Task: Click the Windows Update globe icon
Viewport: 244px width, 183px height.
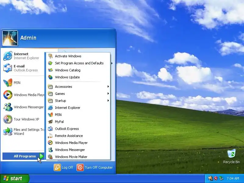Action: click(50, 77)
